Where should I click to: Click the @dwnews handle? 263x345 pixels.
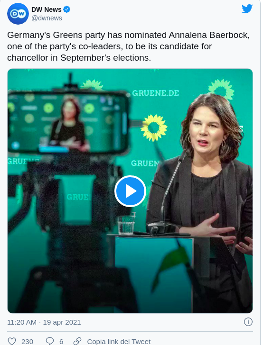click(47, 18)
